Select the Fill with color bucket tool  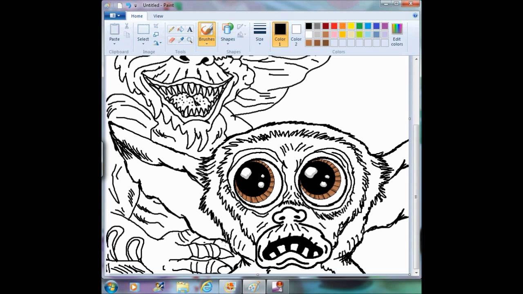(181, 29)
